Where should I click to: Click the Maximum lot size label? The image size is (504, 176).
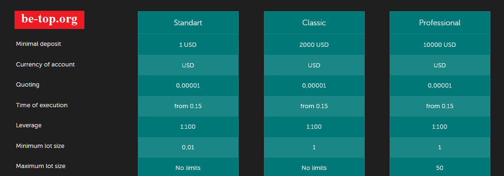tap(41, 166)
